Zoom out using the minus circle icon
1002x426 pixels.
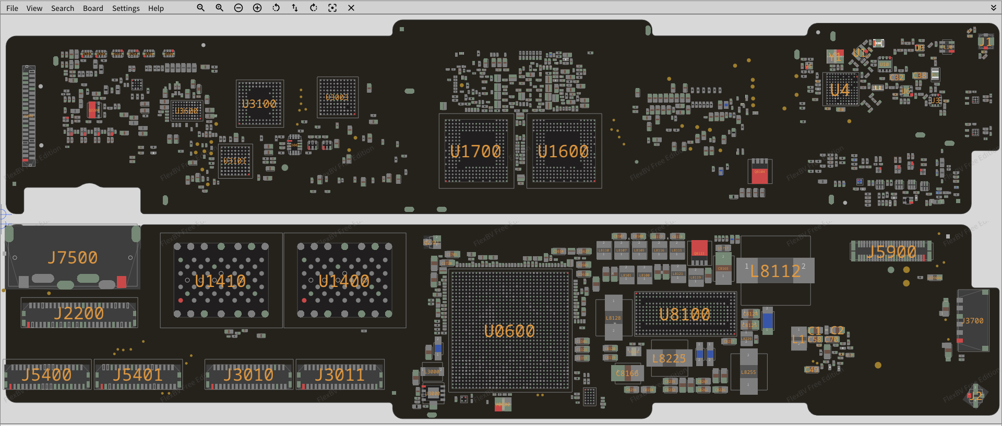238,8
